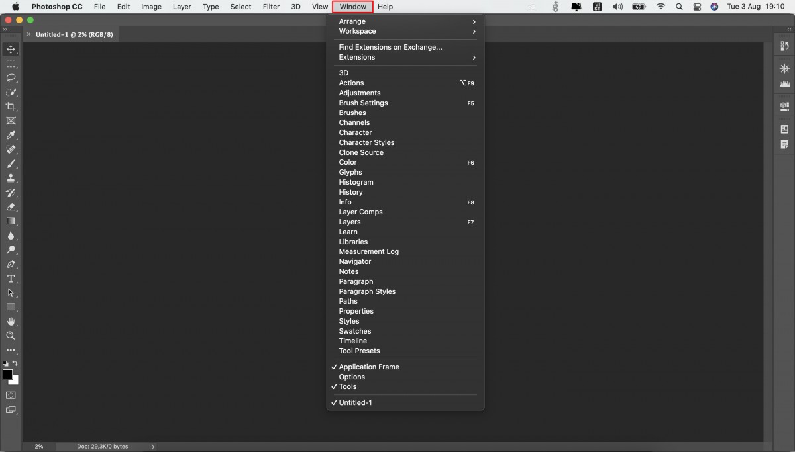Close the Untitled-1 document tab
Image resolution: width=795 pixels, height=452 pixels.
pos(28,34)
